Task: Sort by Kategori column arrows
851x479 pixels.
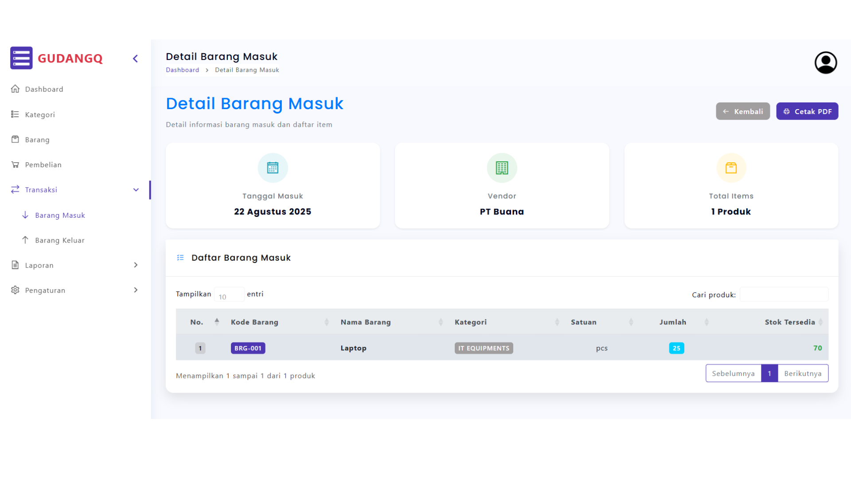Action: click(557, 322)
